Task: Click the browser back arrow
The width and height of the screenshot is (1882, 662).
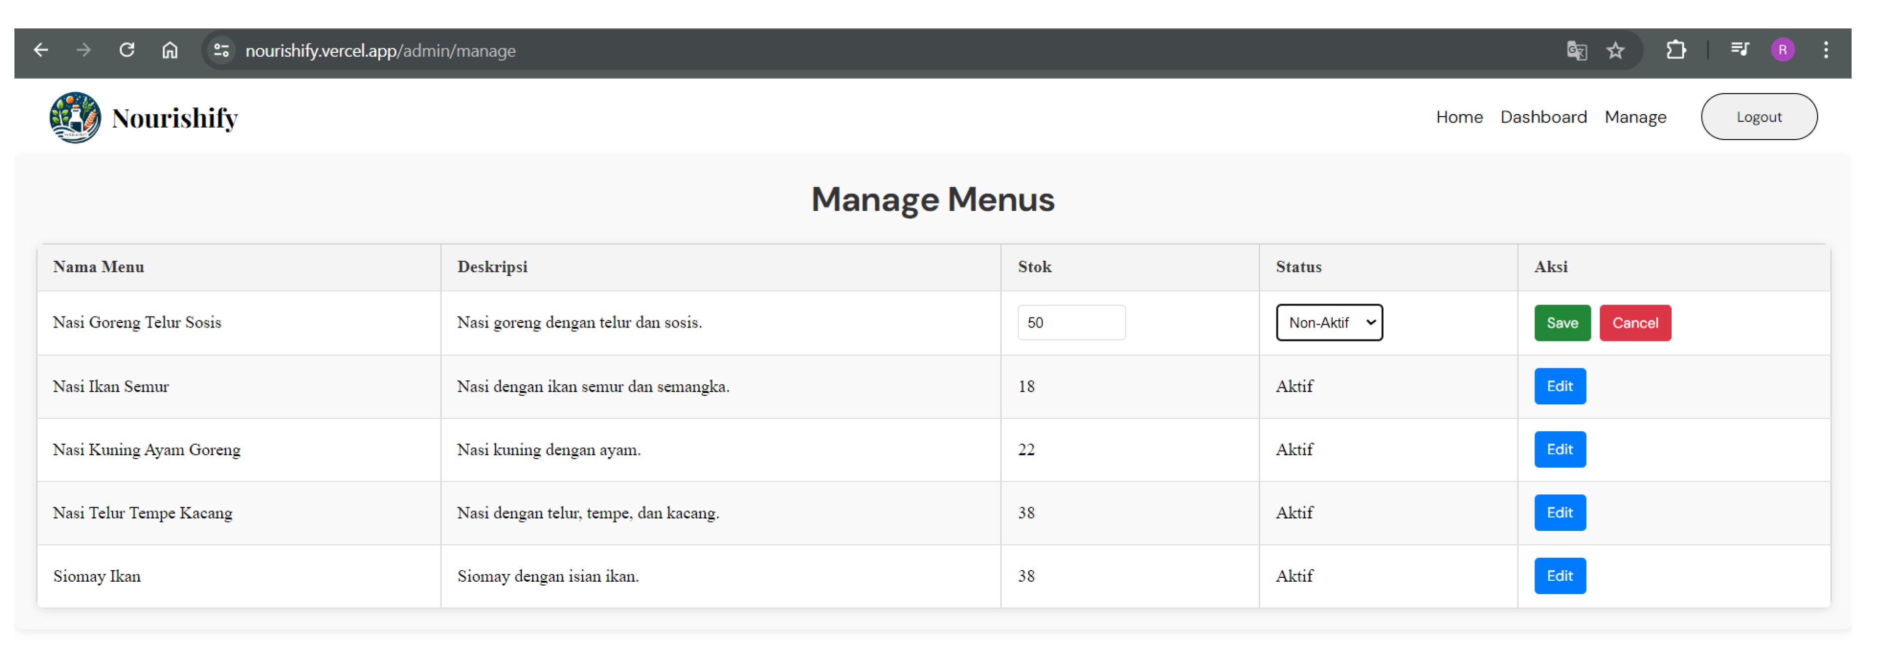Action: tap(41, 50)
